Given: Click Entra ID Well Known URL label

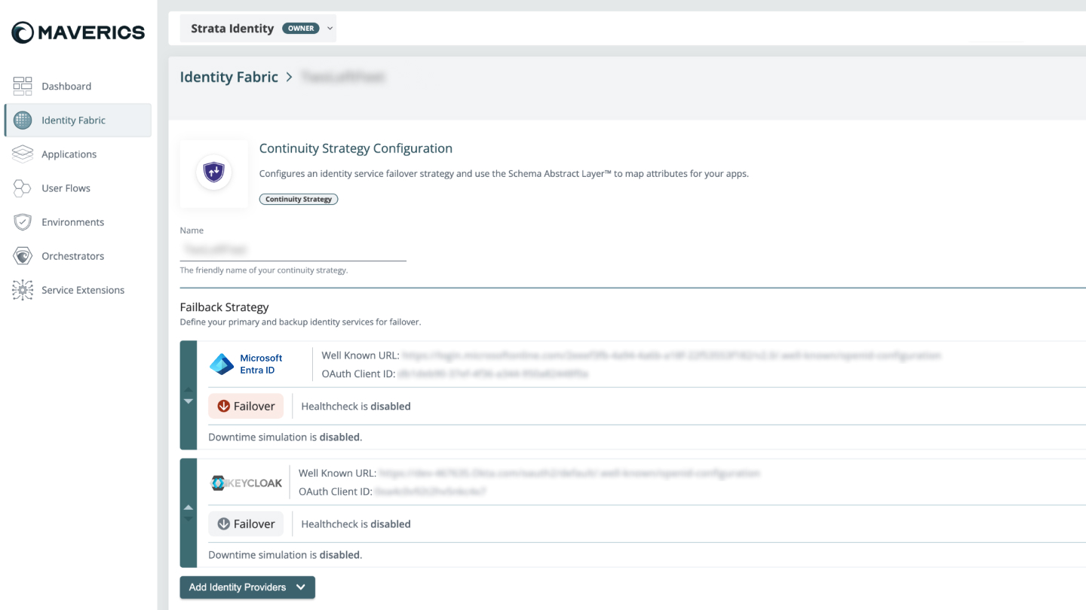Looking at the screenshot, I should [360, 355].
